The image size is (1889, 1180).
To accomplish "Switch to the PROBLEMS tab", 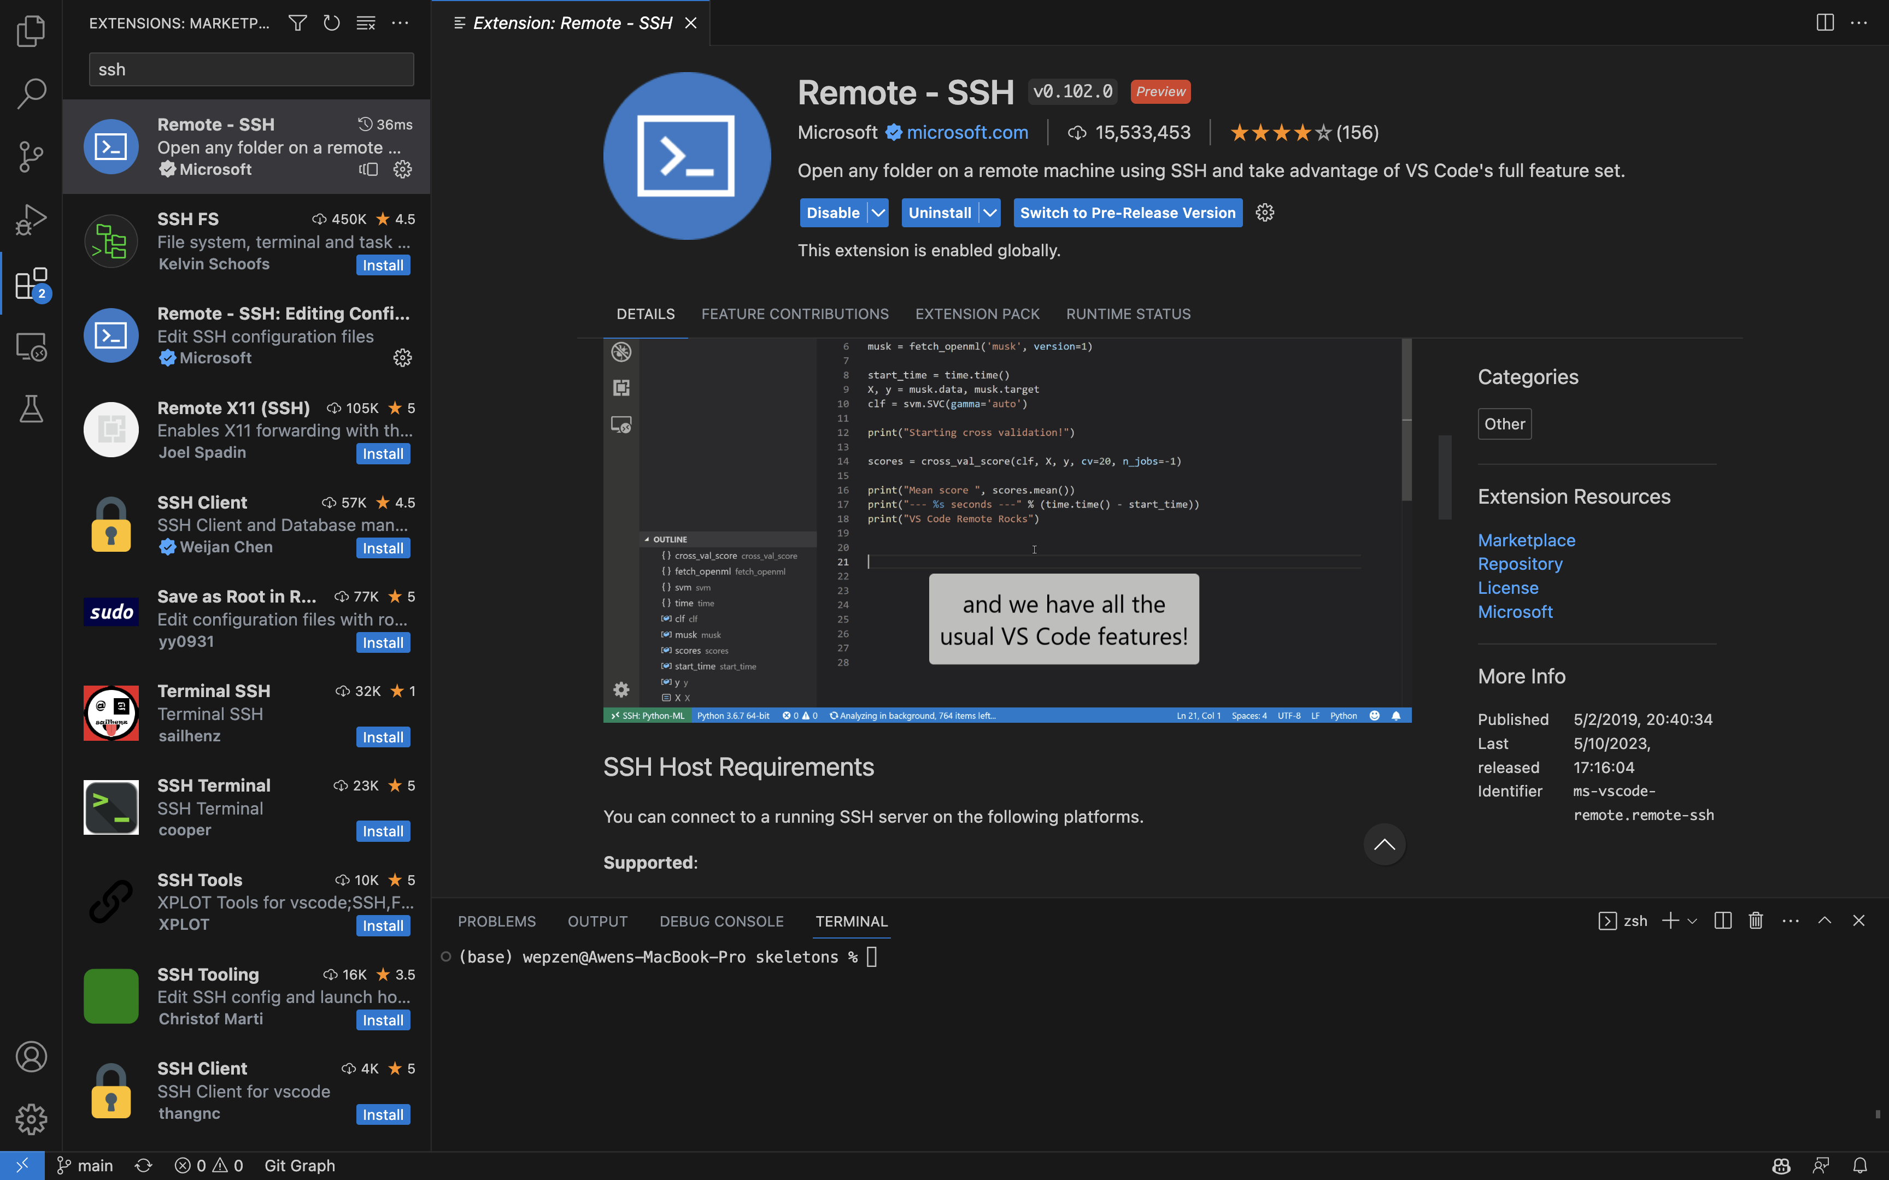I will [496, 921].
